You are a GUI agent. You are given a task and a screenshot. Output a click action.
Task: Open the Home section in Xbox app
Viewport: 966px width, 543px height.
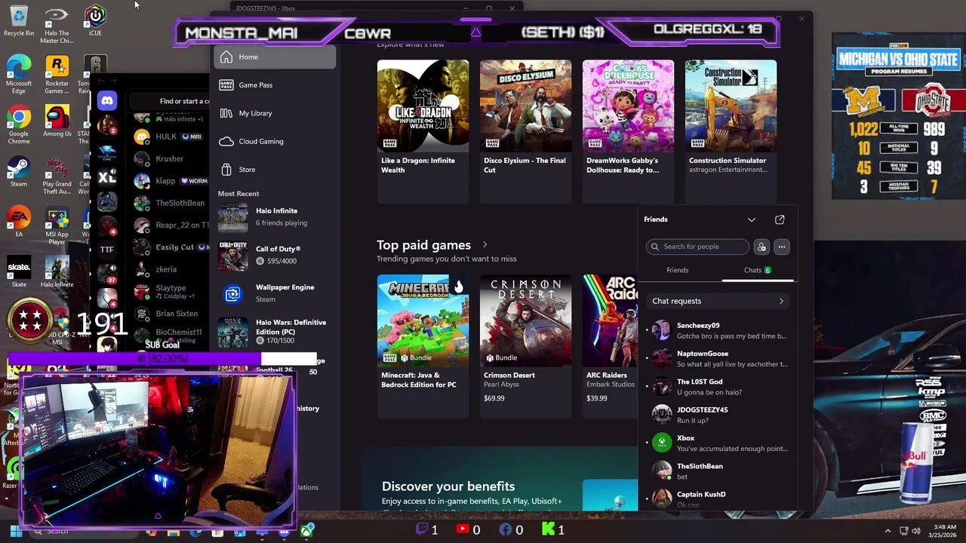point(275,57)
